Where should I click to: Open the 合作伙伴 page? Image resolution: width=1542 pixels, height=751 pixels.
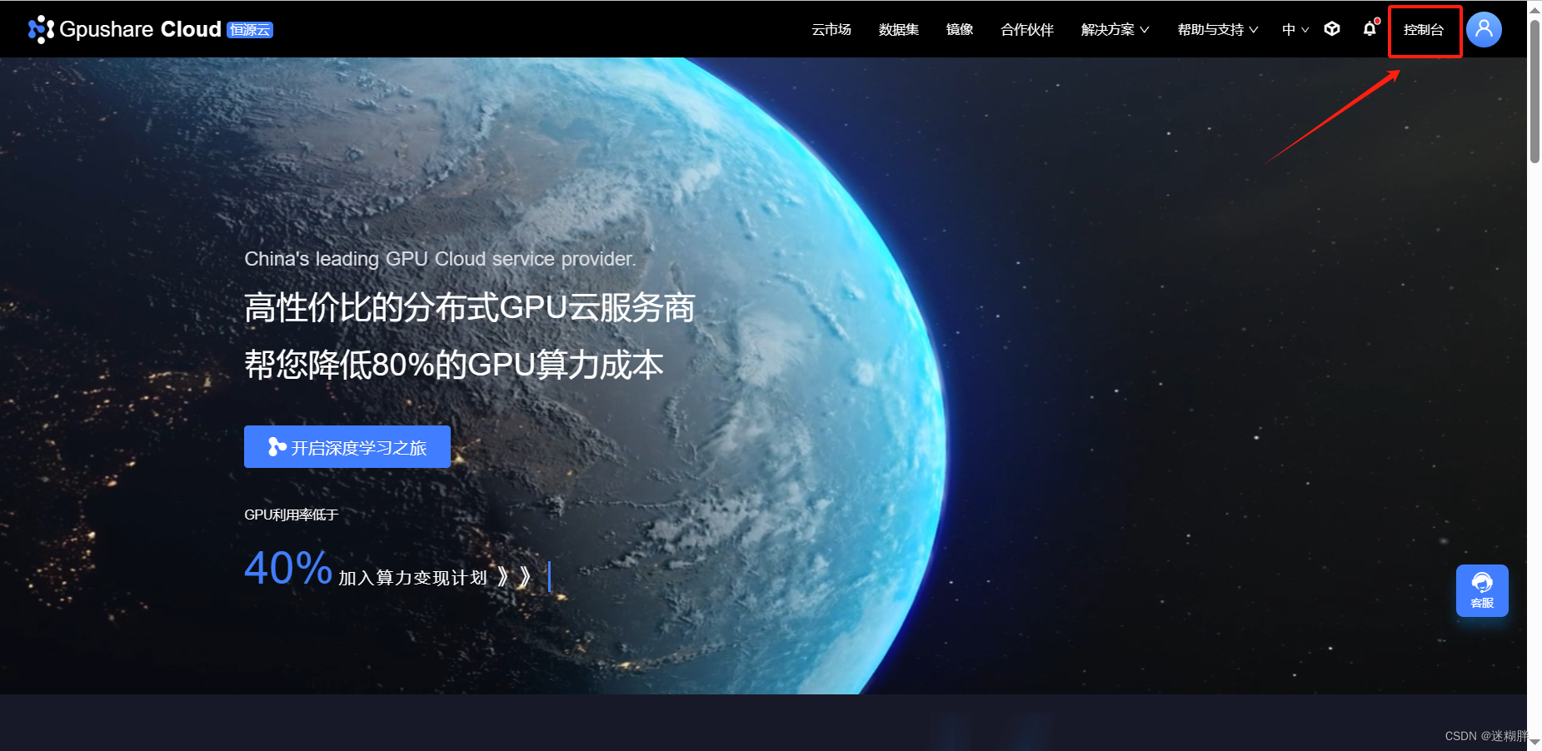pyautogui.click(x=1027, y=29)
